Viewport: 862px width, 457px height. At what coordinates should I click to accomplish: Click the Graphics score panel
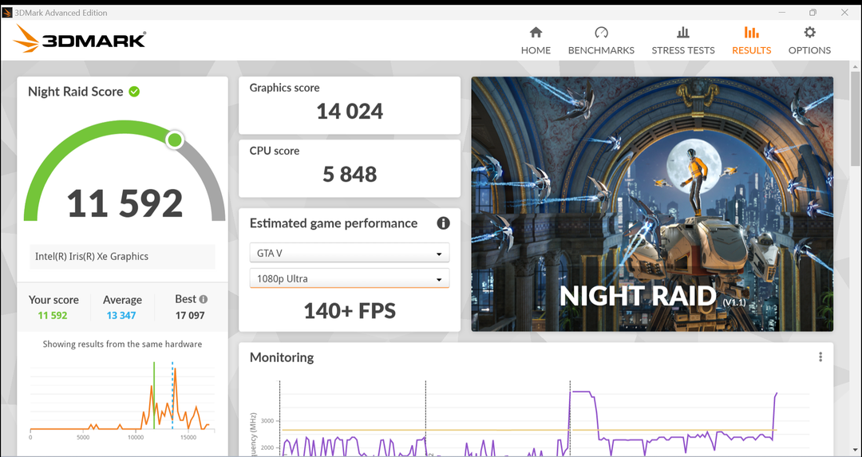pos(350,105)
